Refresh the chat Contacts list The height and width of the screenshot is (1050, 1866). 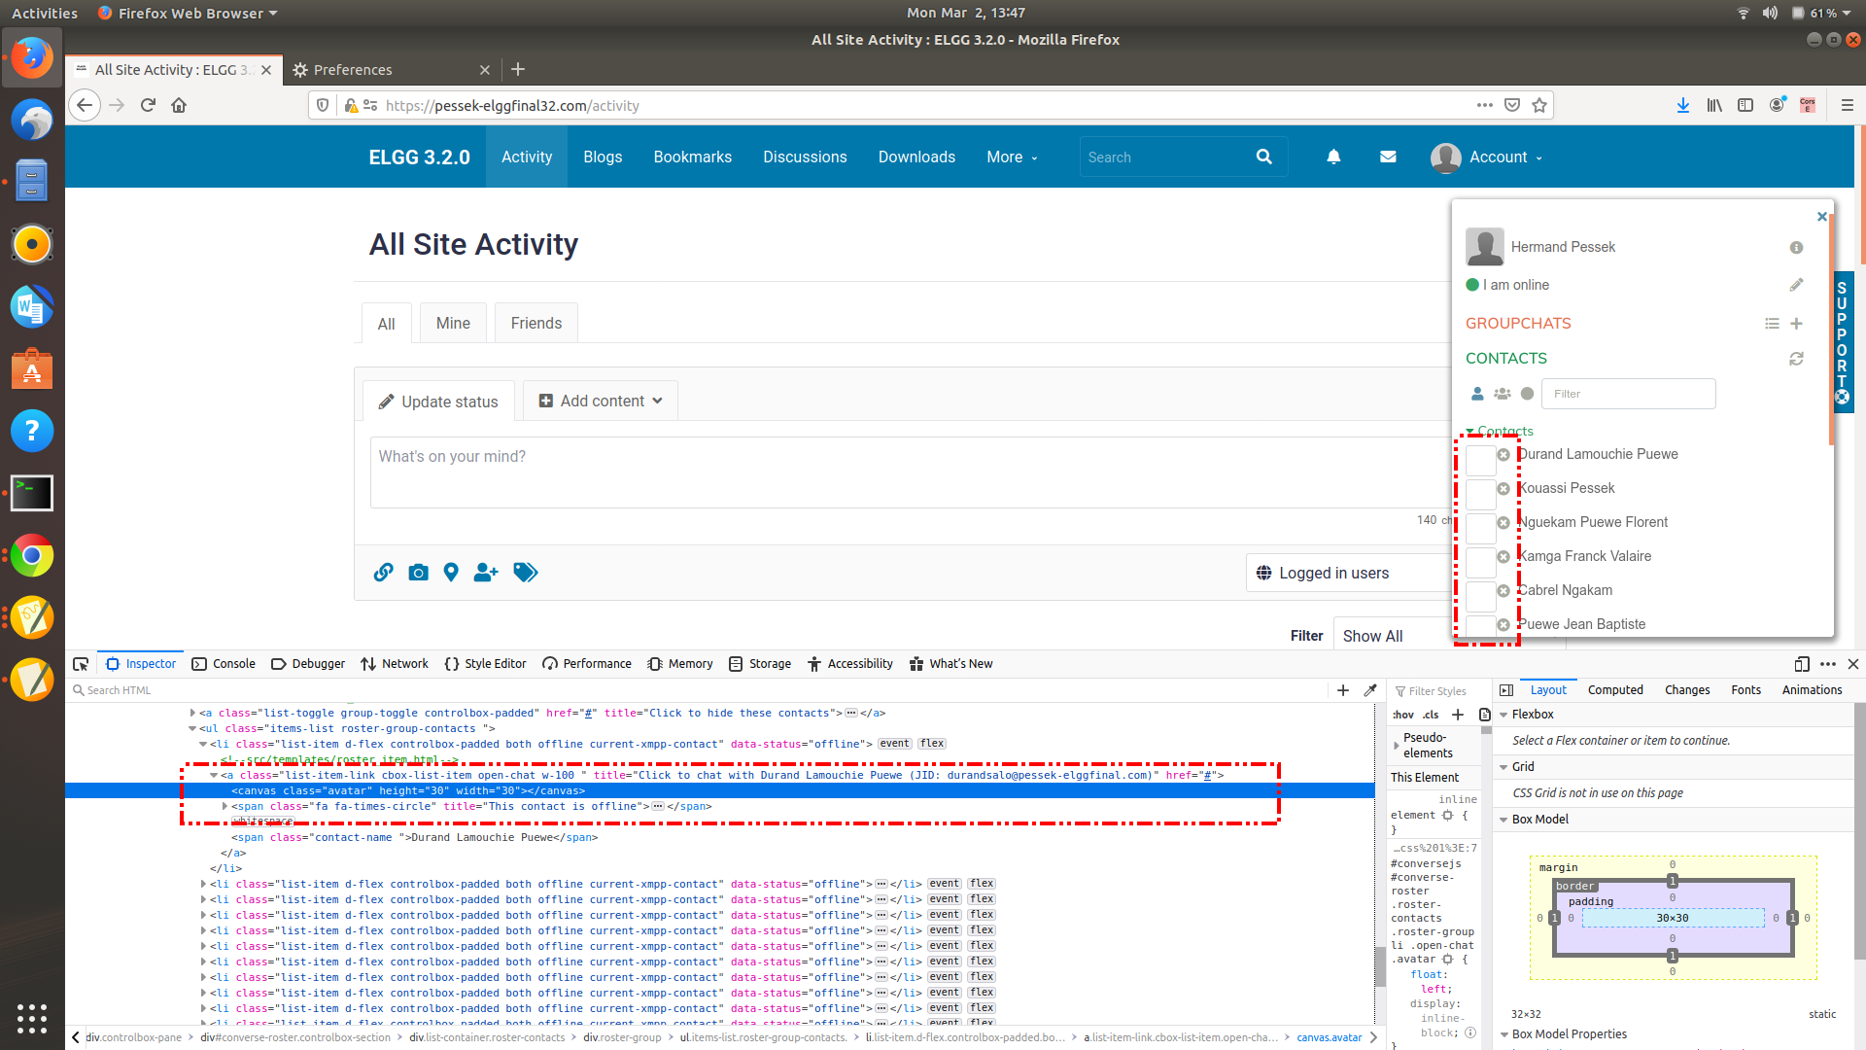tap(1796, 359)
